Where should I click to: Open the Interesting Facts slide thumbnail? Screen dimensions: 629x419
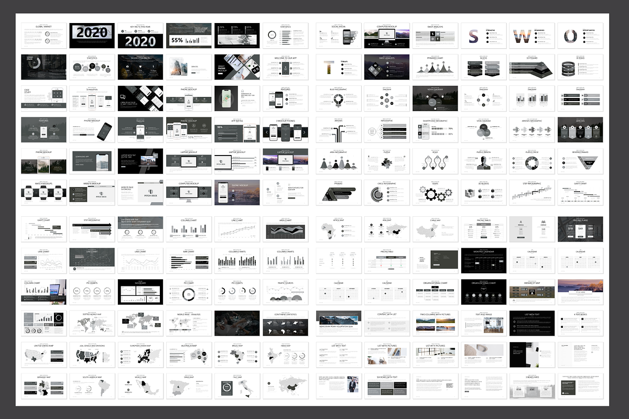140,67
